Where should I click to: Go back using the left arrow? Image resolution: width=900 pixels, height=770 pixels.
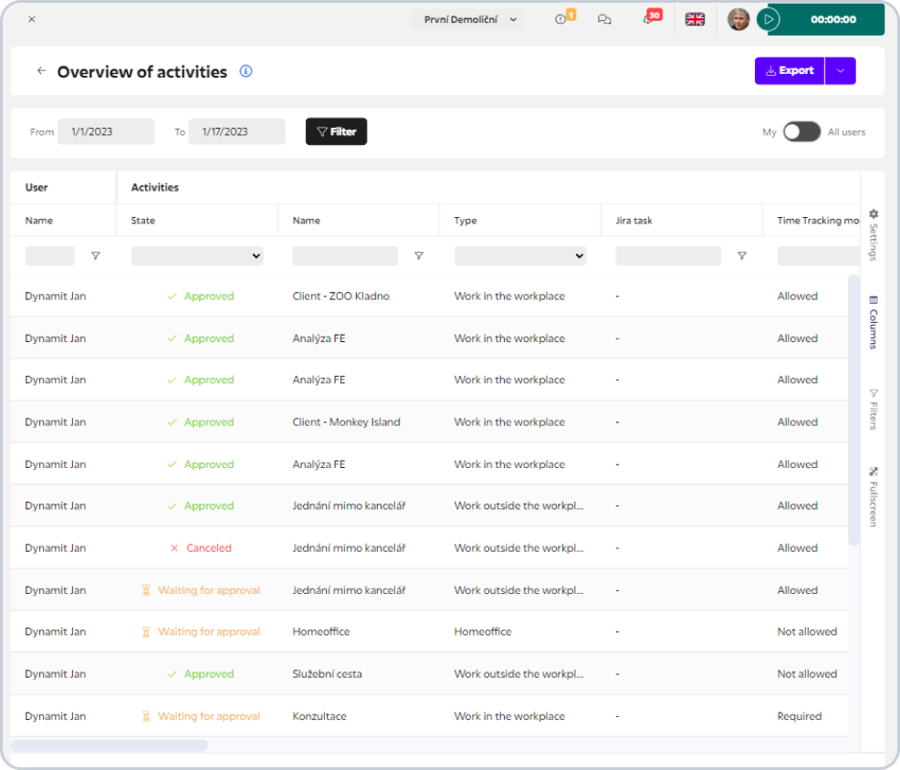(x=41, y=71)
